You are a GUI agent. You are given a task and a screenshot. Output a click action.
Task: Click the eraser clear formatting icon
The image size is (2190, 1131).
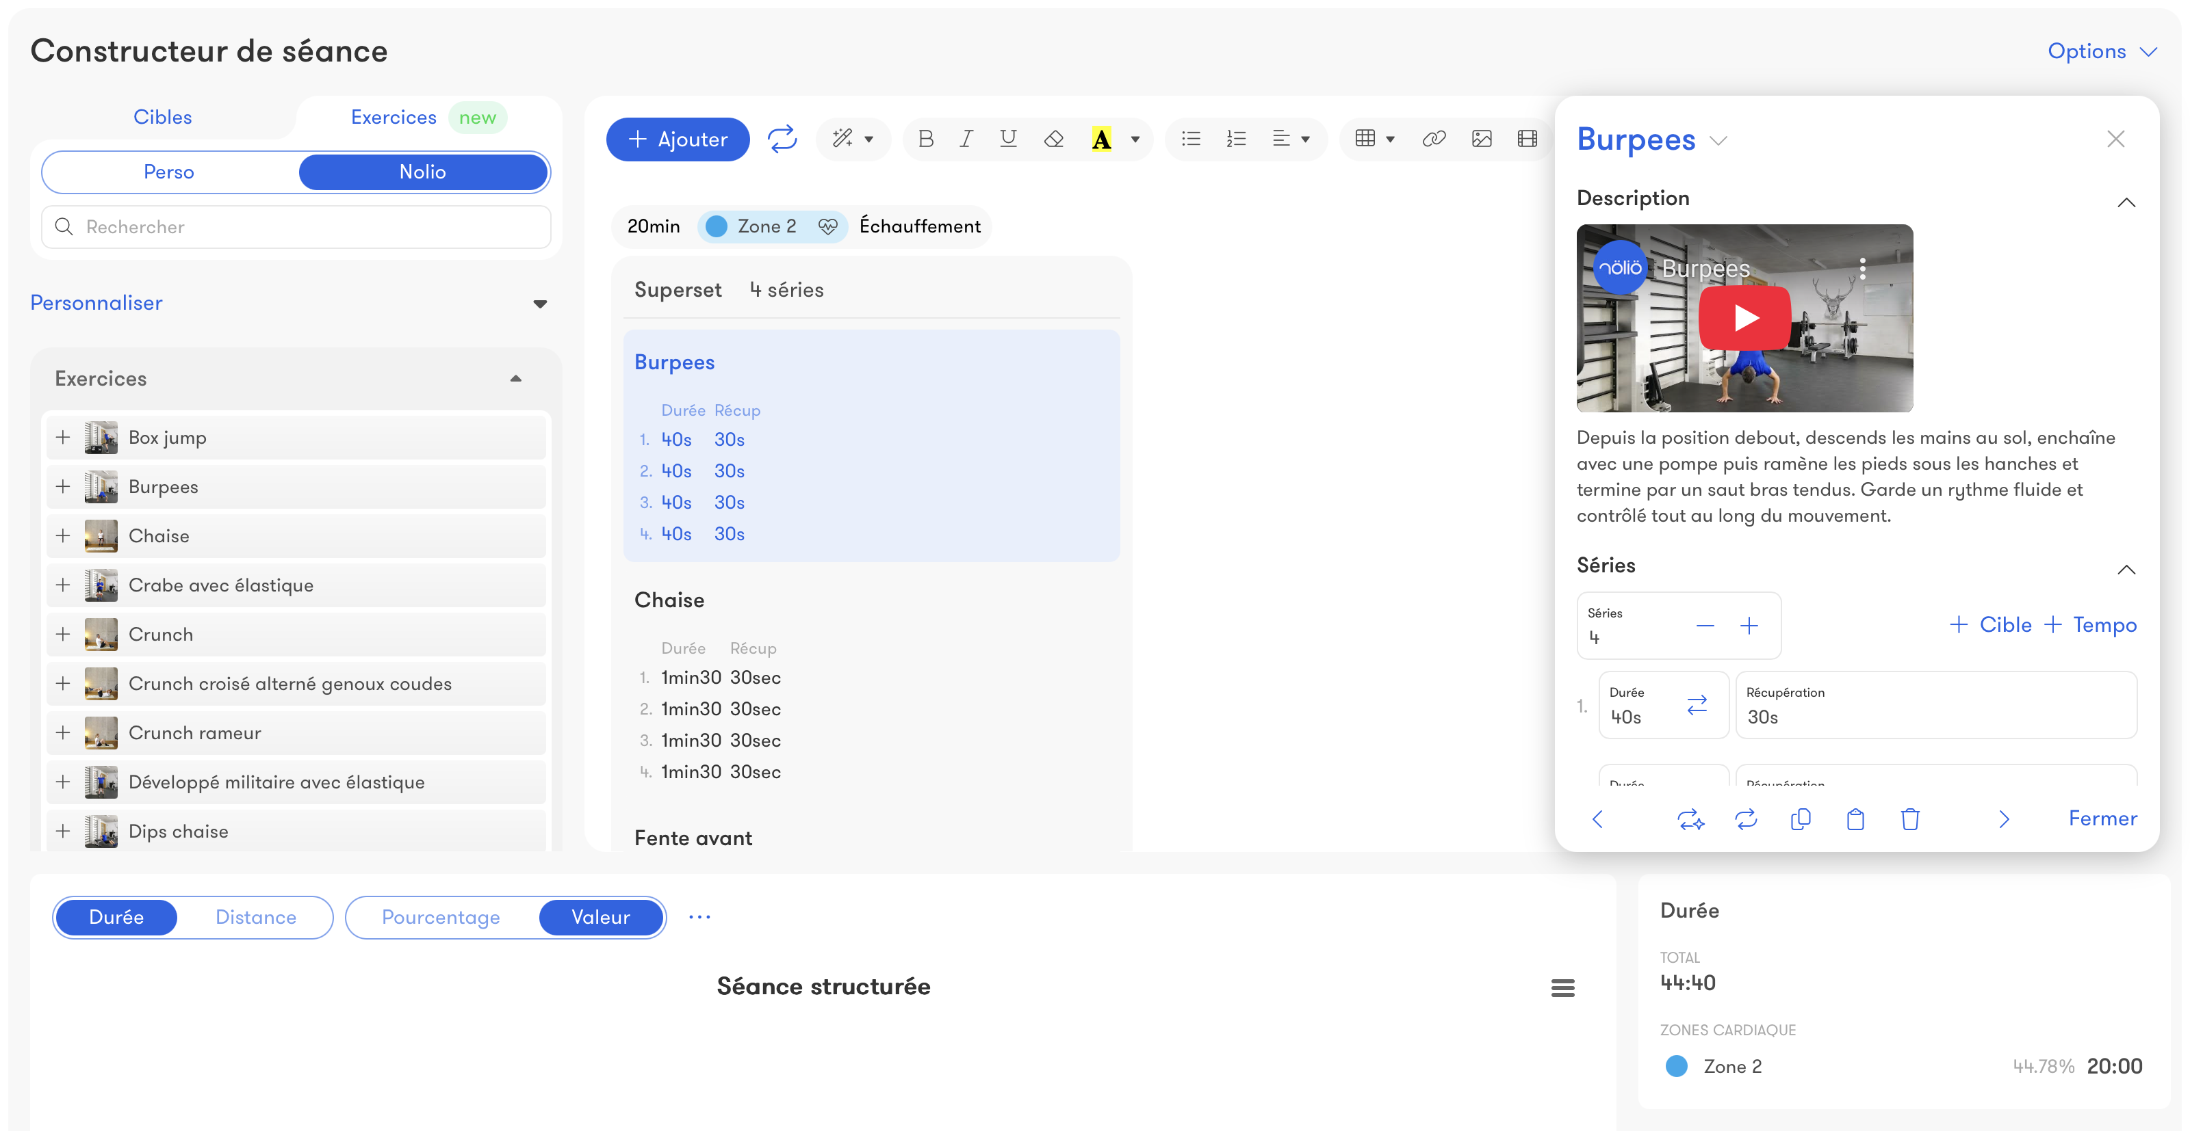coord(1053,139)
